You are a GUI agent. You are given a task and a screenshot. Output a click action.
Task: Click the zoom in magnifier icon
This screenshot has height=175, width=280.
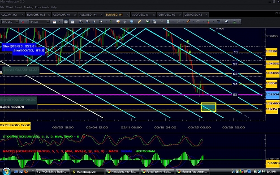coord(81,21)
